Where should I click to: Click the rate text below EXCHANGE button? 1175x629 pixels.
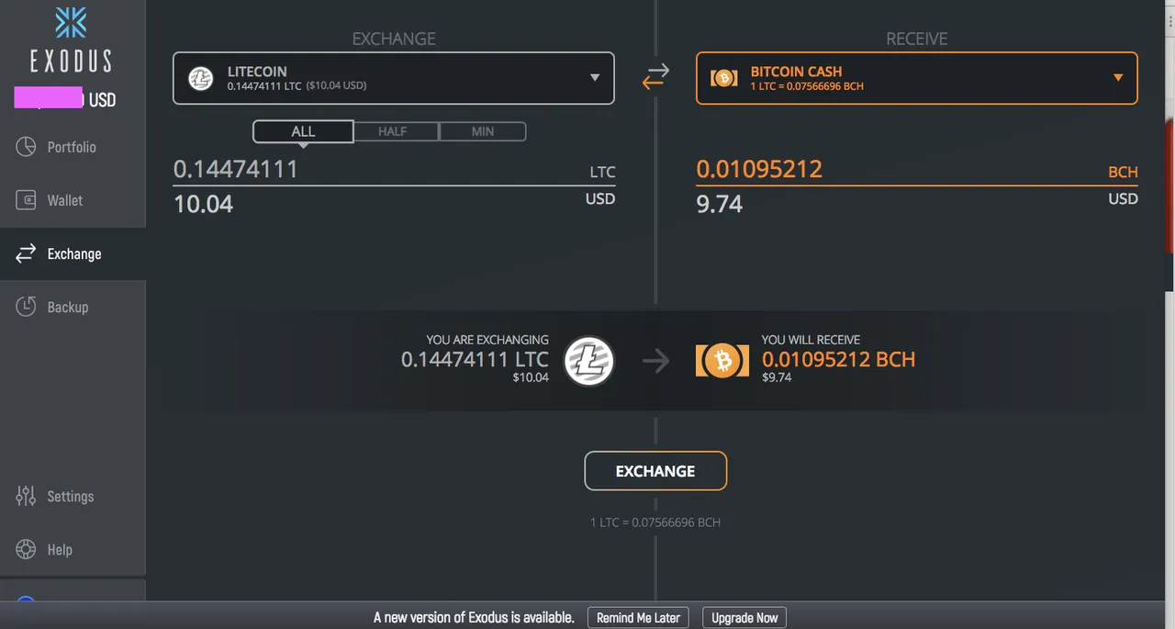click(655, 522)
